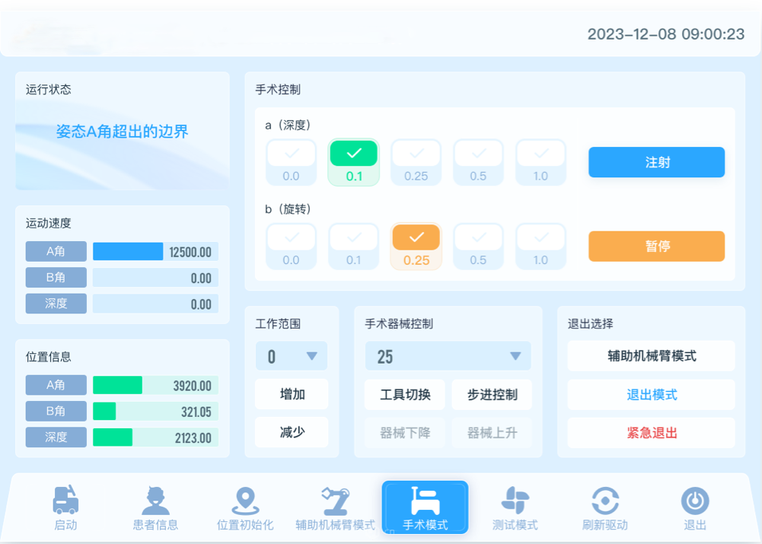Open 患者信息 patient info icon
Viewport: 762px width, 544px height.
155,501
